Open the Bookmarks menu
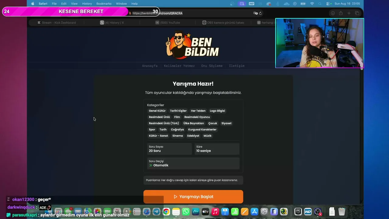The image size is (389, 219). 104,4
